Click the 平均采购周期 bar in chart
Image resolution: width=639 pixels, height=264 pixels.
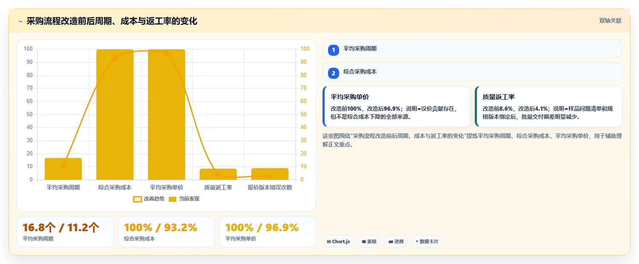(63, 169)
